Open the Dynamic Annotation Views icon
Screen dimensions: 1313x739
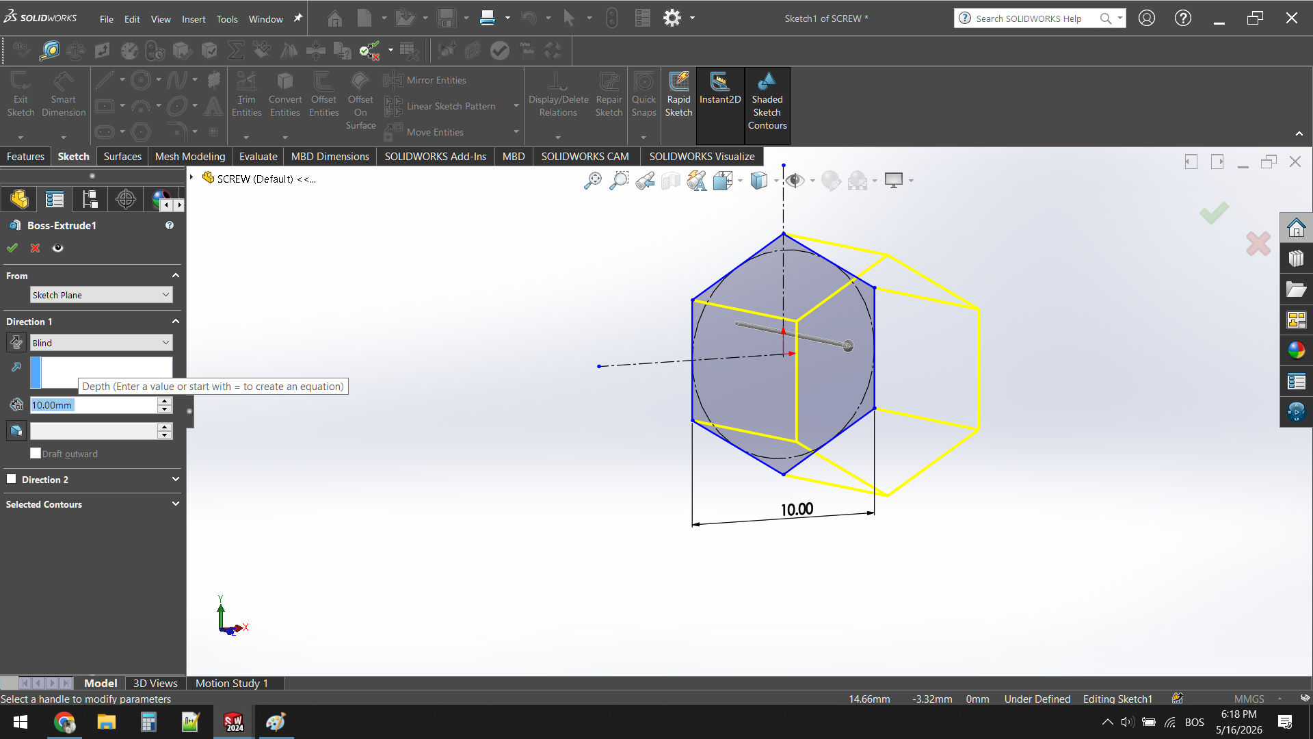pos(697,181)
